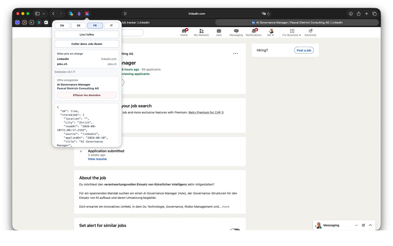Click the Application submitted status text
393x246 pixels.
click(106, 151)
